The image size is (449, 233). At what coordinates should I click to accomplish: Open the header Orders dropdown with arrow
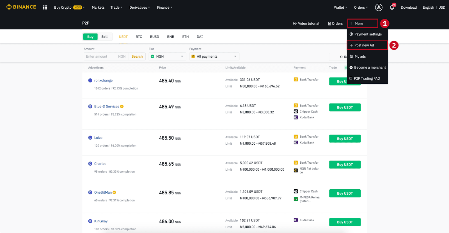coord(361,7)
